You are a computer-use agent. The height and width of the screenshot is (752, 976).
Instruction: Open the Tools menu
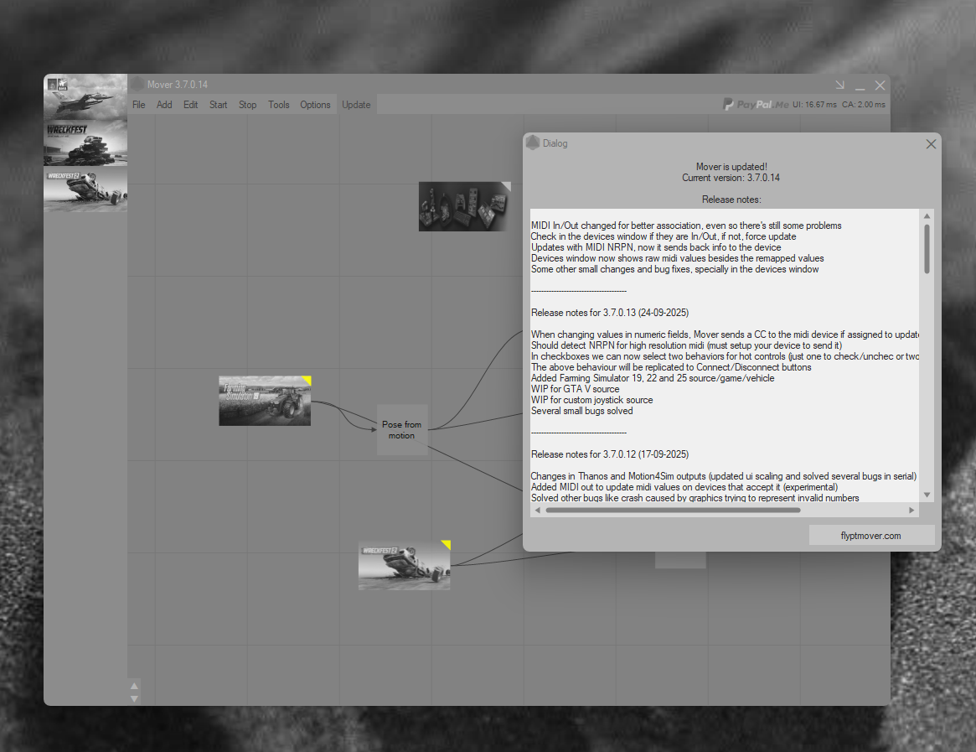click(x=279, y=105)
